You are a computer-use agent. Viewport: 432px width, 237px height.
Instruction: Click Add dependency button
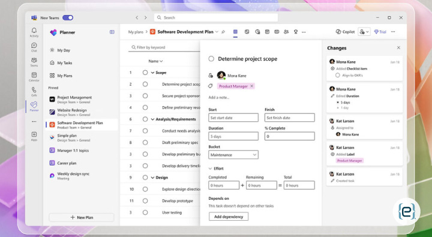[229, 217]
